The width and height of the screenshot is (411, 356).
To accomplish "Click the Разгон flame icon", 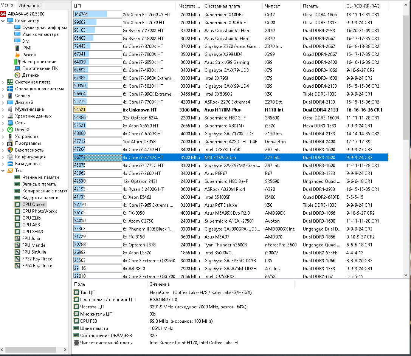I will tap(17, 55).
